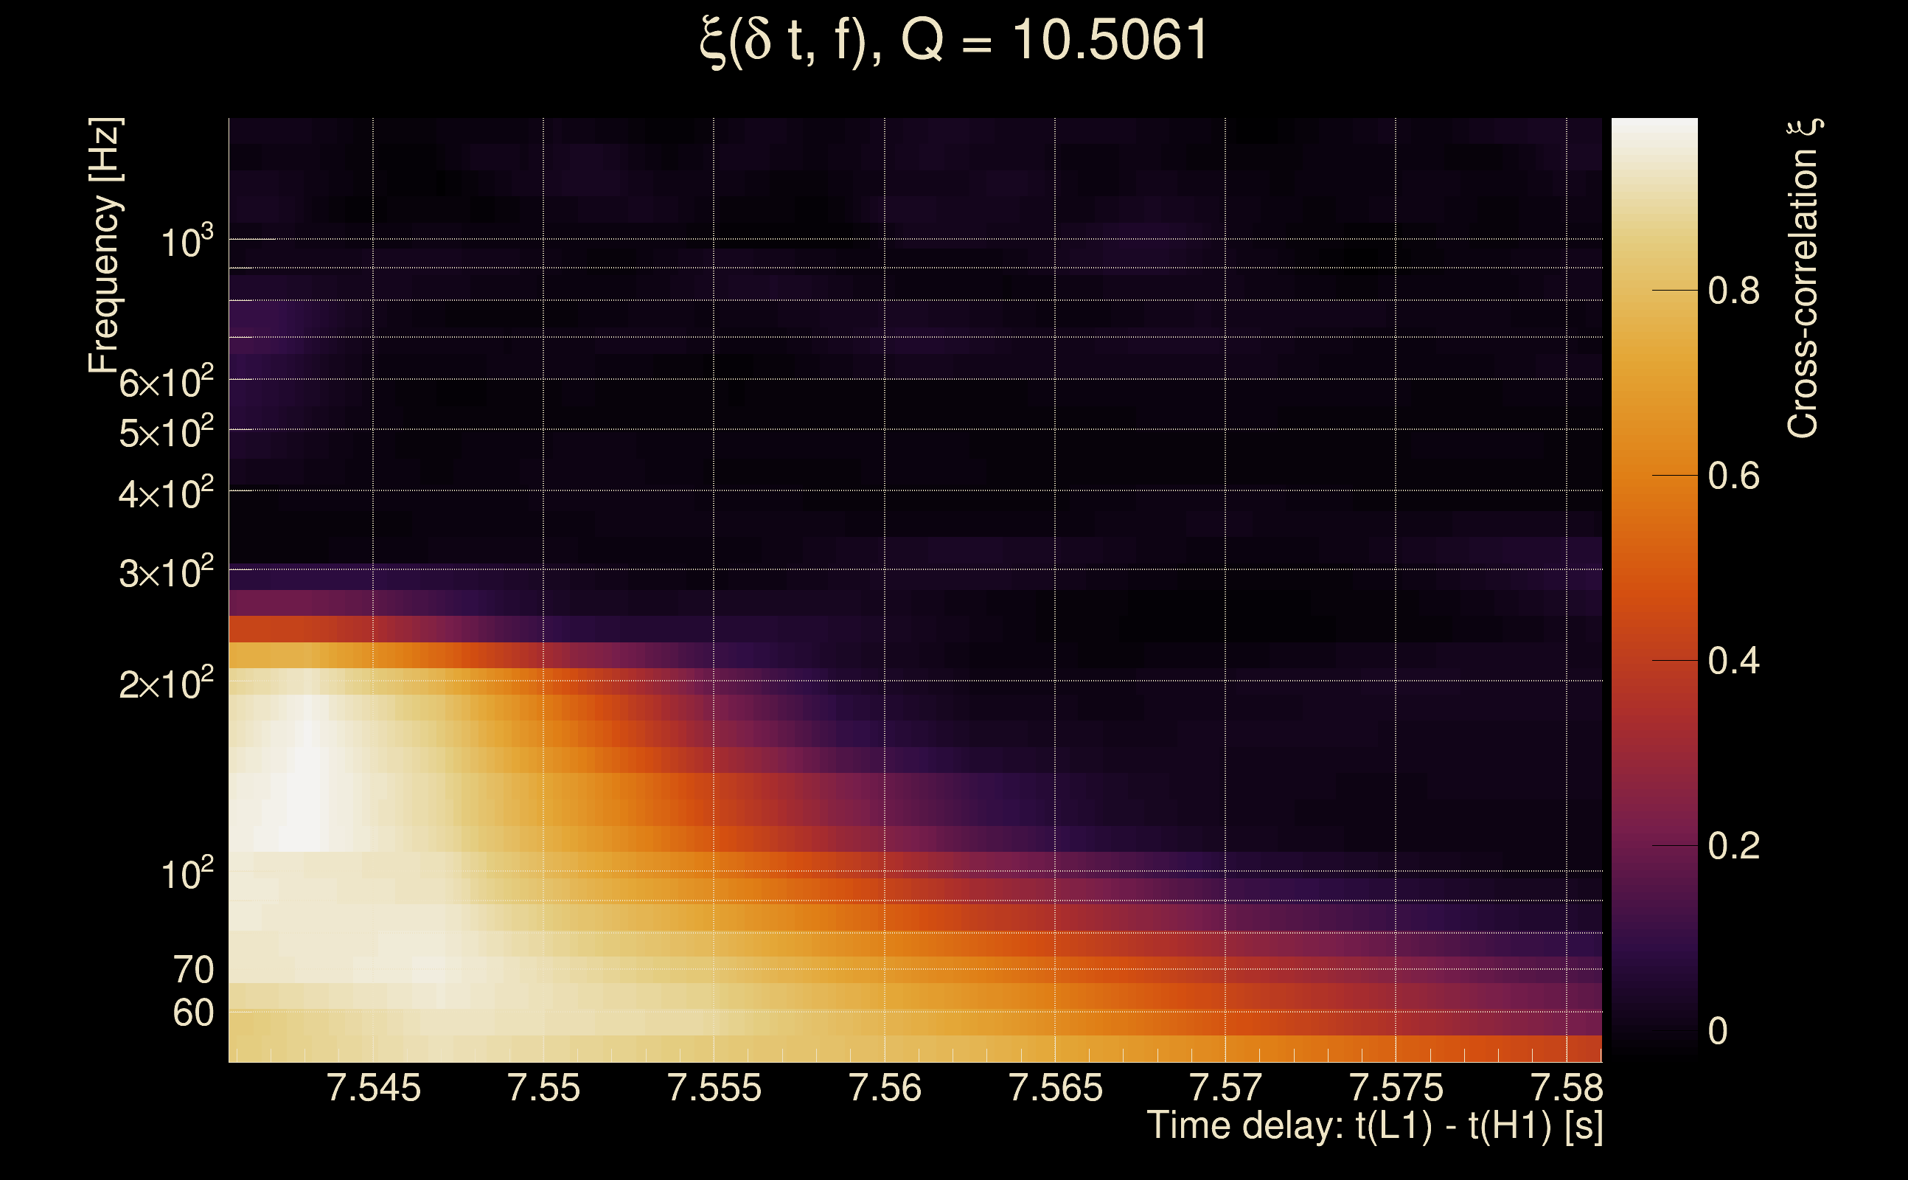Viewport: 1908px width, 1180px height.
Task: Click the 7.555 x-axis tick label
Action: (x=714, y=1088)
